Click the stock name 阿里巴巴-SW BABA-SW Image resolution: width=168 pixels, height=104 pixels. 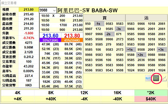(87, 10)
